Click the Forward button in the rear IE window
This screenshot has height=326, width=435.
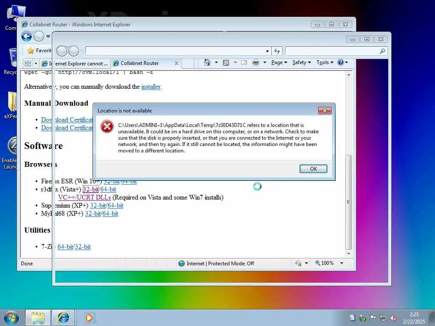tap(39, 36)
